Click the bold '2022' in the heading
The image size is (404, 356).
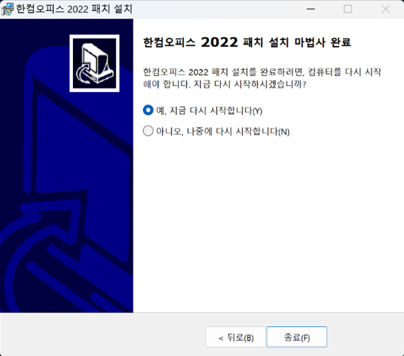(x=220, y=43)
